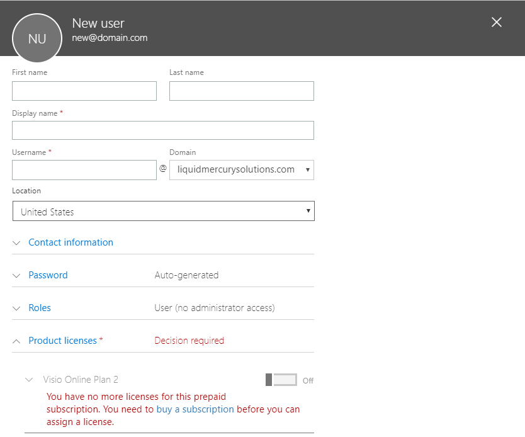
Task: Follow the buy a subscription link
Action: (x=195, y=409)
